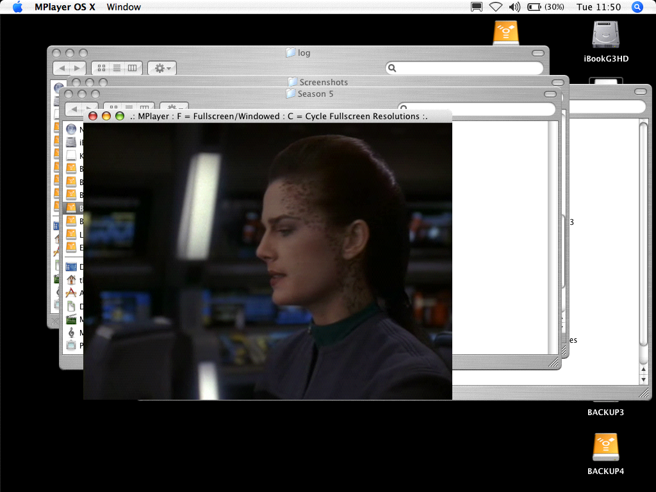Open Spotlight search in the menu bar

coord(637,6)
